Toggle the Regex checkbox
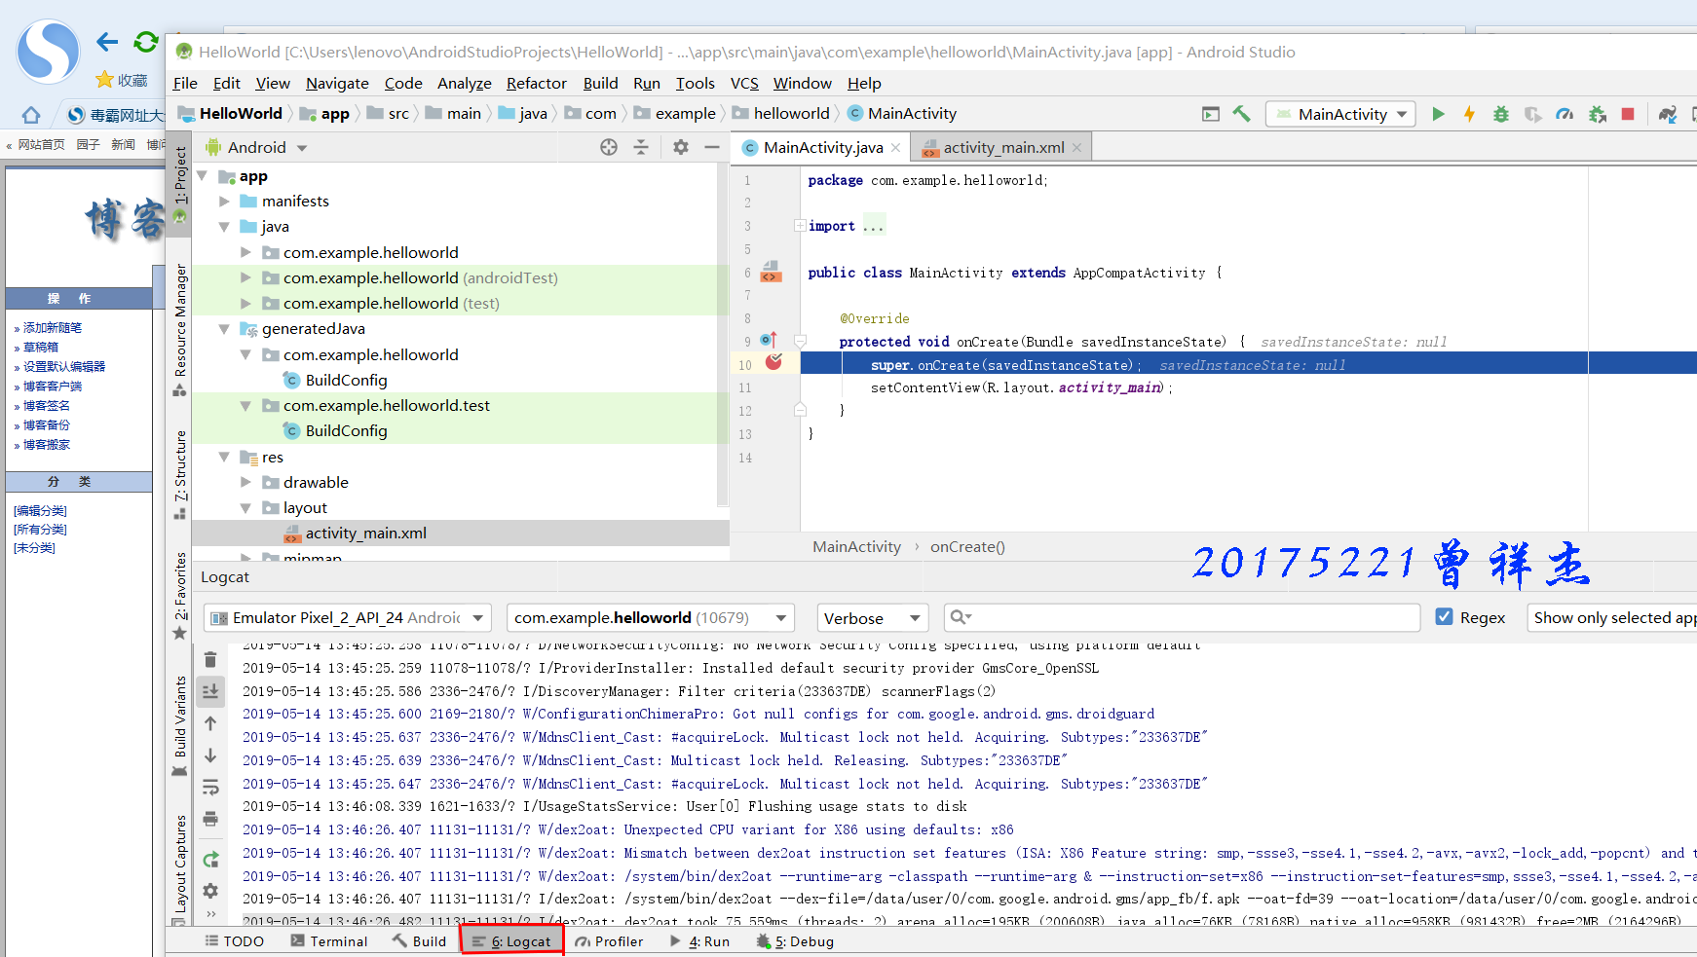This screenshot has height=957, width=1697. click(x=1445, y=616)
